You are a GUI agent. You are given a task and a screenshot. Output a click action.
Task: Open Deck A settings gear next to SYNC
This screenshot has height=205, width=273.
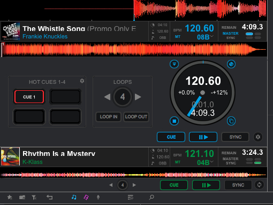pyautogui.click(x=258, y=137)
